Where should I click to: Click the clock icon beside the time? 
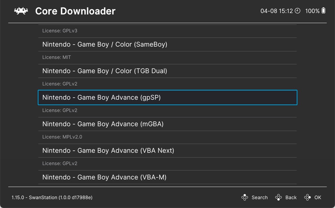tap(298, 11)
